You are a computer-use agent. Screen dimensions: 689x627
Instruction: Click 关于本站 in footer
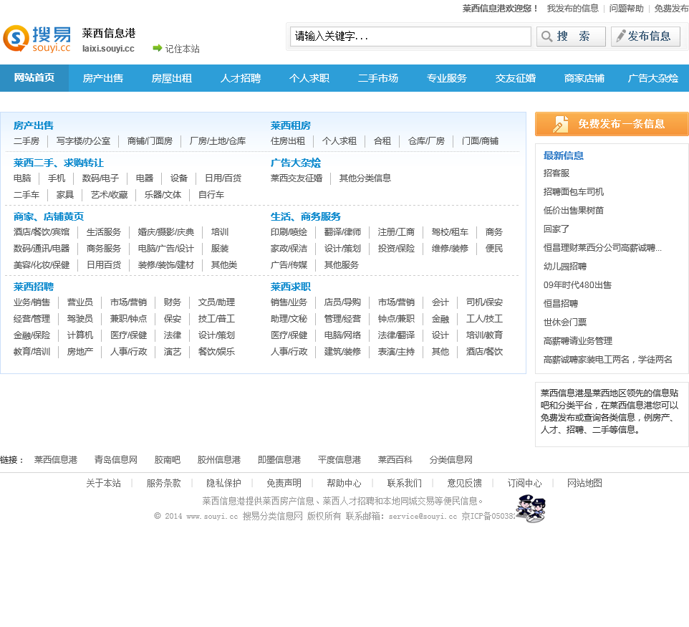(103, 483)
